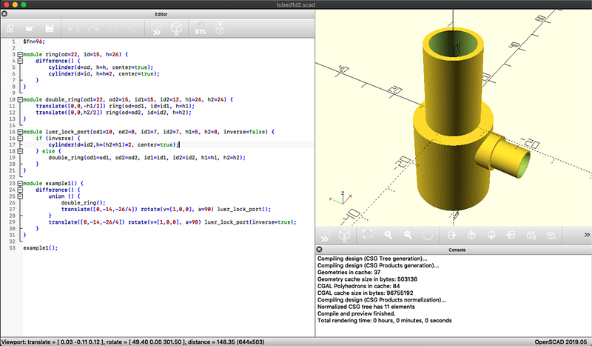This screenshot has width=592, height=346.
Task: Close the Console panel
Action: click(x=319, y=249)
